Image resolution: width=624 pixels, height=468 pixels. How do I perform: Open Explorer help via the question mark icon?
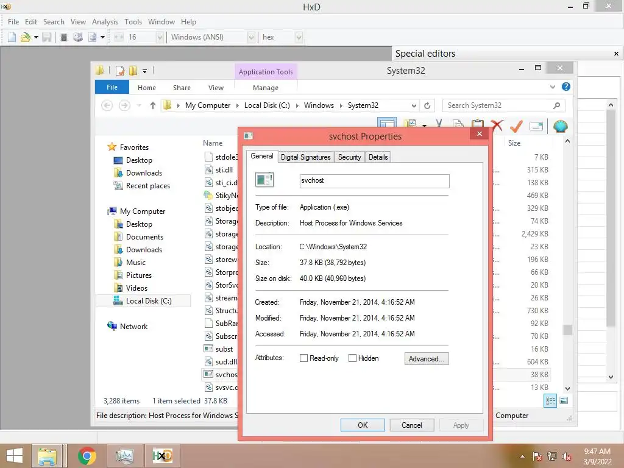[x=566, y=87]
